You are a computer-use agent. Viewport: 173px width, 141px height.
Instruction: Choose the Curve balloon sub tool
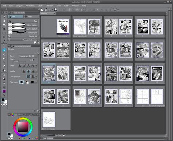(23, 29)
